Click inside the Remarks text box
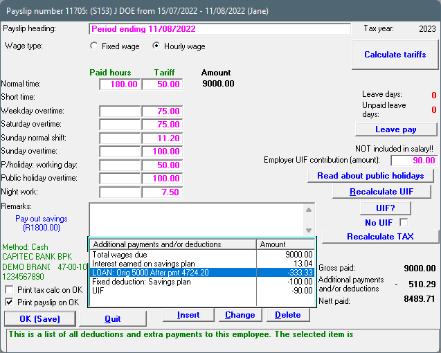The height and width of the screenshot is (353, 441). tap(197, 219)
